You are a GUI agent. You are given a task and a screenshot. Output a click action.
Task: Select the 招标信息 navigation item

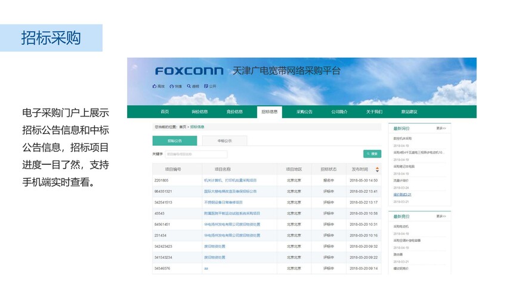(270, 112)
